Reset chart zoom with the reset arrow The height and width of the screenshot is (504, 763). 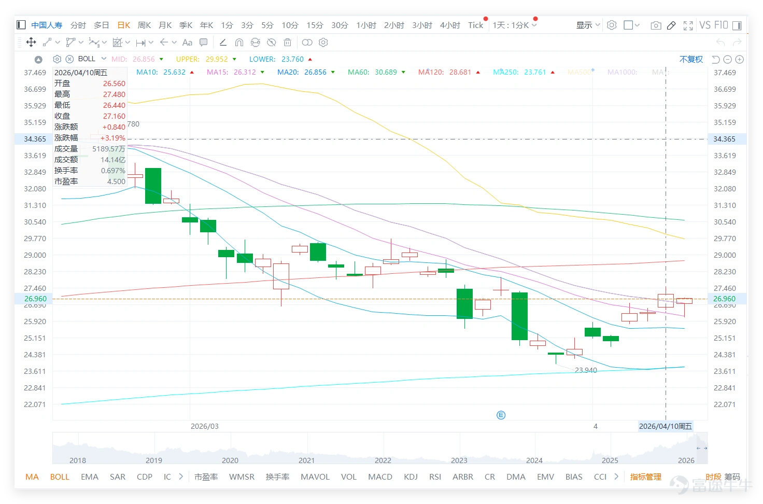pos(716,60)
